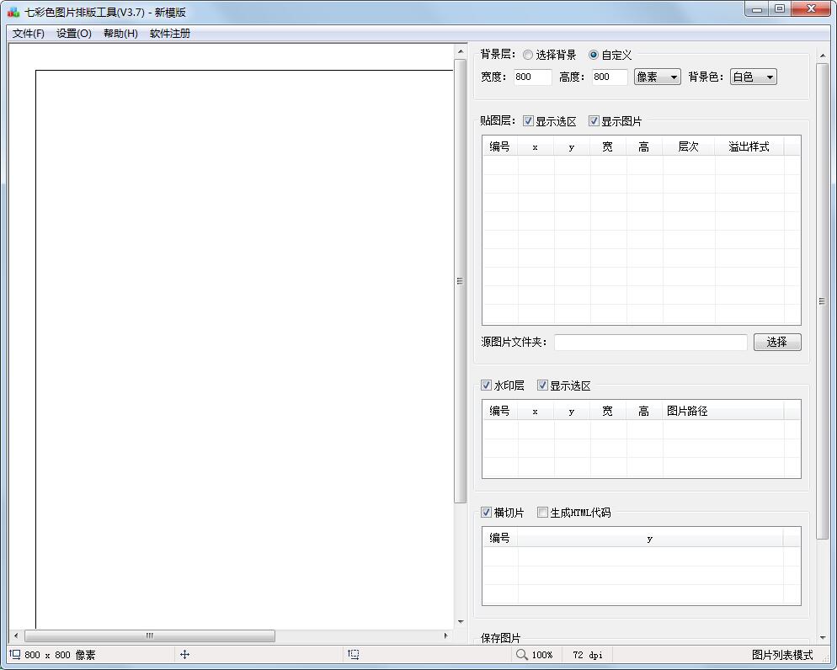Image resolution: width=837 pixels, height=670 pixels.
Task: Click the 溢出样式 column header
Action: click(749, 146)
